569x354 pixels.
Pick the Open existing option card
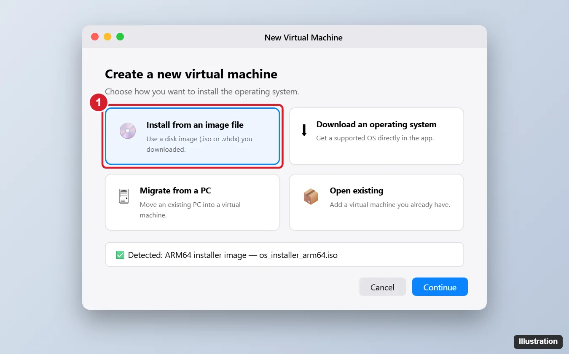click(x=376, y=202)
